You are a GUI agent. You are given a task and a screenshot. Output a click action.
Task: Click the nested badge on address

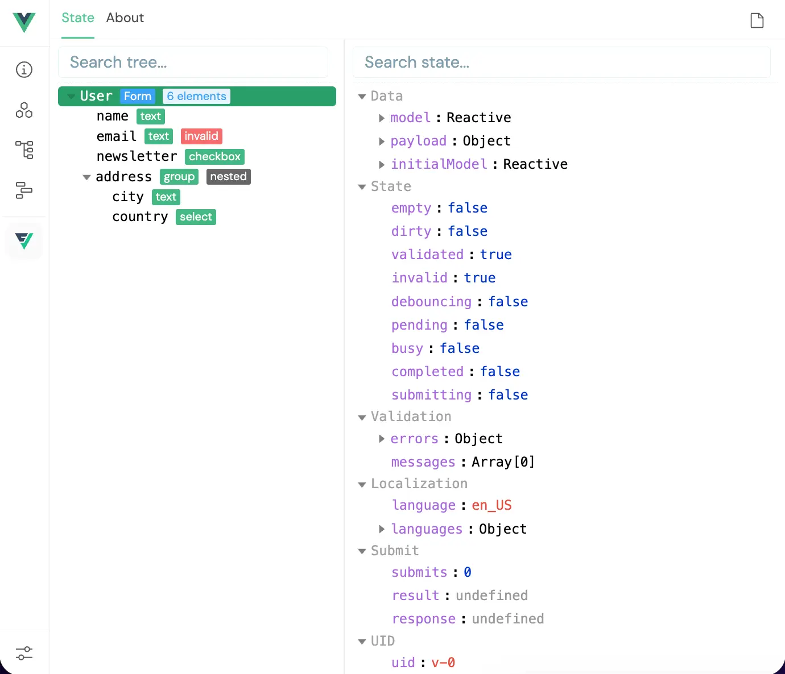228,177
